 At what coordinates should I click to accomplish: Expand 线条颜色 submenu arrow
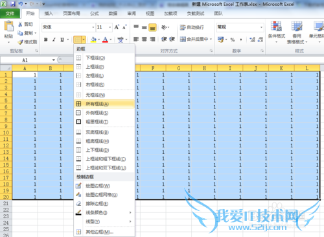130,212
